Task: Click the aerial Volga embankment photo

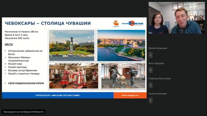Action: 121,45
